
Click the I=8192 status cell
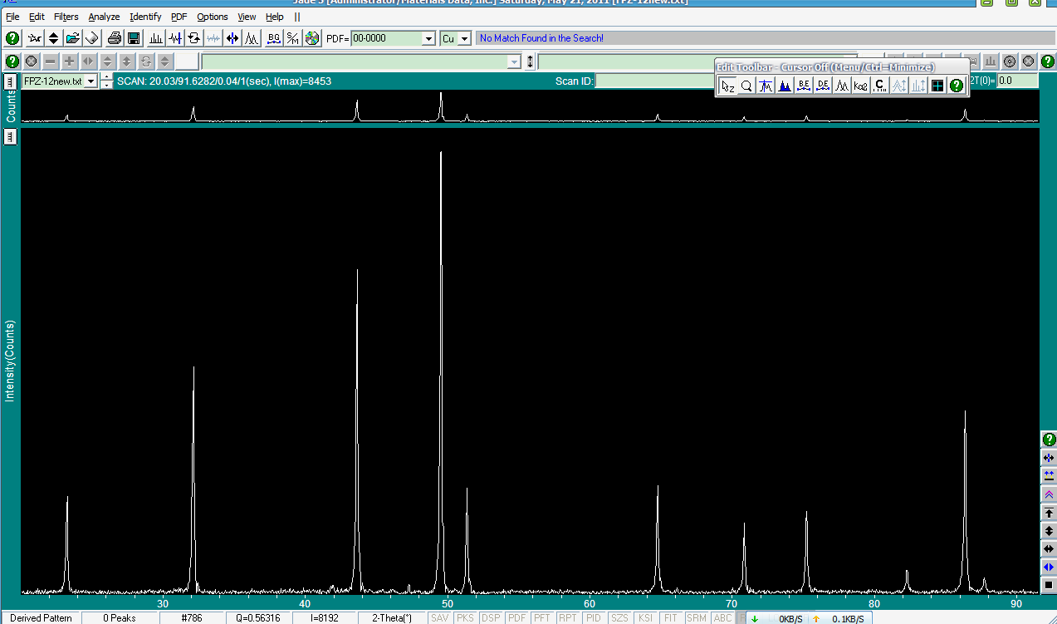click(323, 618)
